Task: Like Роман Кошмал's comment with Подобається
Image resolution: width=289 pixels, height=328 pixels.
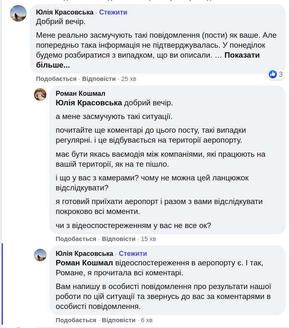Action: point(76,239)
